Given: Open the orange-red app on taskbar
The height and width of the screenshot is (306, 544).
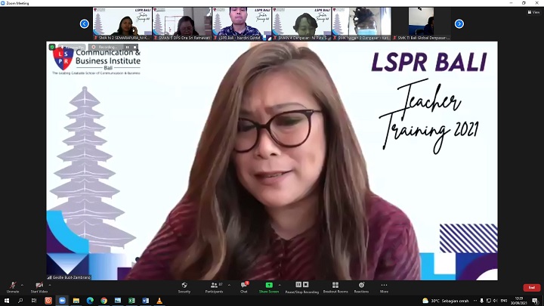Looking at the screenshot, I should click(x=48, y=301).
